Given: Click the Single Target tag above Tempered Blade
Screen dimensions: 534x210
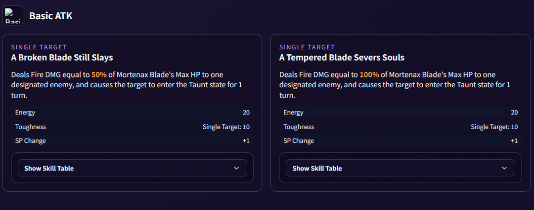Looking at the screenshot, I should click(307, 47).
